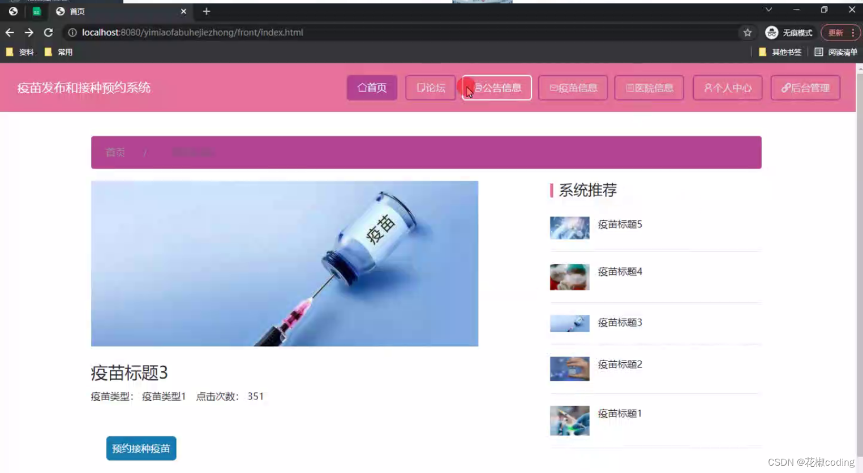This screenshot has width=863, height=473.
Task: Click the person icon on 个人中心 button
Action: 707,88
